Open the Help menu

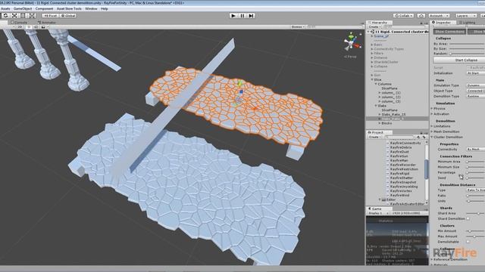pos(105,8)
